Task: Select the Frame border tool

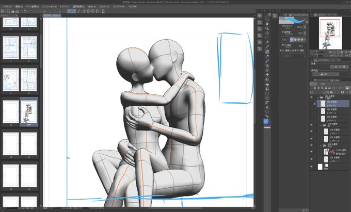Action: point(267,98)
